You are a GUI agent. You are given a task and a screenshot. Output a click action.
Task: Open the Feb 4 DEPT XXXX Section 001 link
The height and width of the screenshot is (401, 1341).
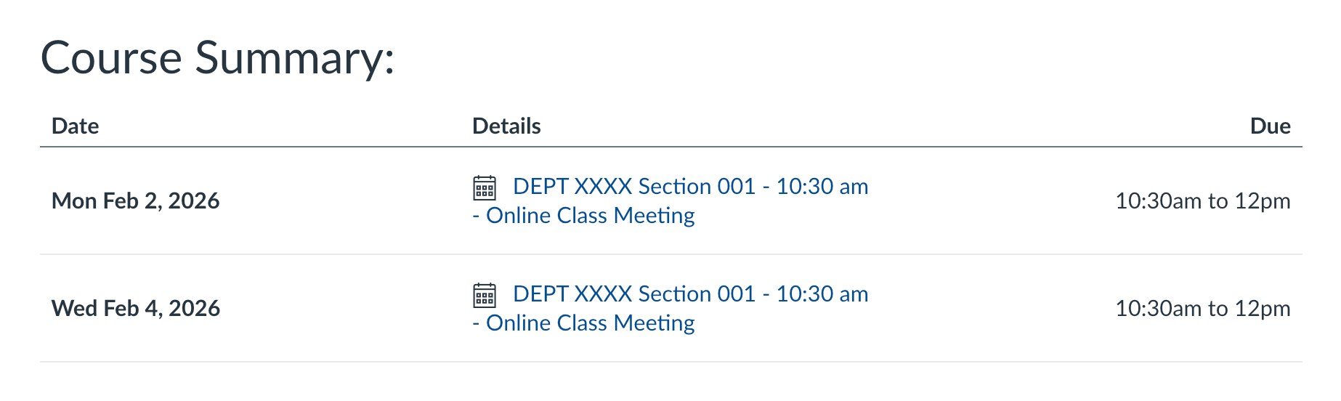point(690,294)
